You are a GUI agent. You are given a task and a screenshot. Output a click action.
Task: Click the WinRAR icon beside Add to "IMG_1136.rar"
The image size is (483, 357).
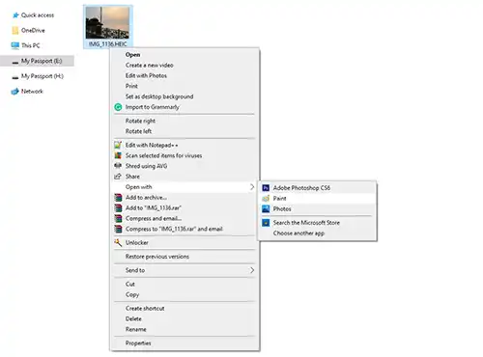coord(118,208)
